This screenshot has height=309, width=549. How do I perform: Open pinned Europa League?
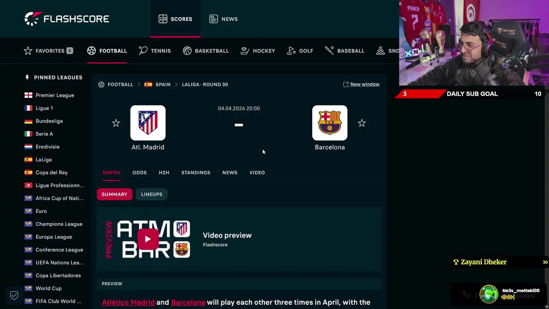54,237
